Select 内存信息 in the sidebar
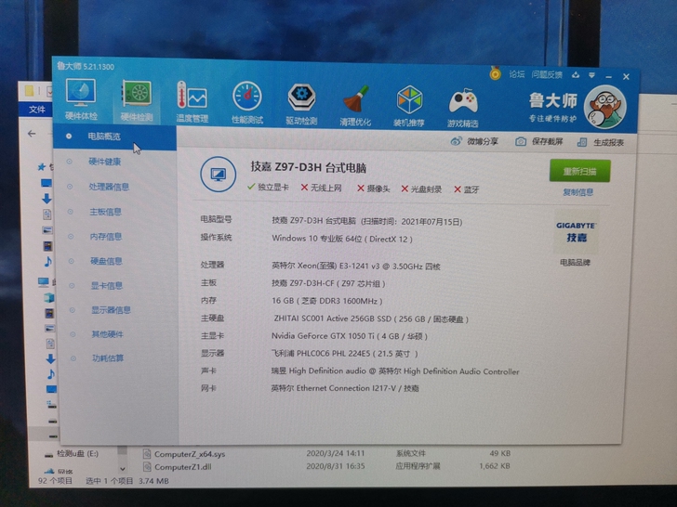Viewport: 677px width, 507px height. (106, 236)
